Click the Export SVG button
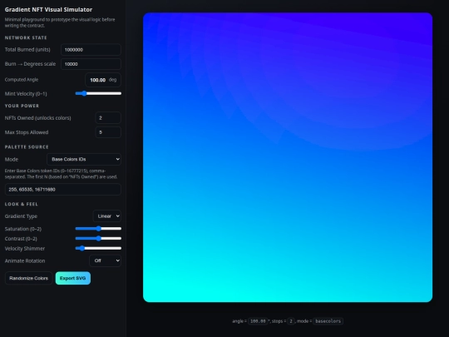Viewport: 449px width, 337px height. point(73,278)
